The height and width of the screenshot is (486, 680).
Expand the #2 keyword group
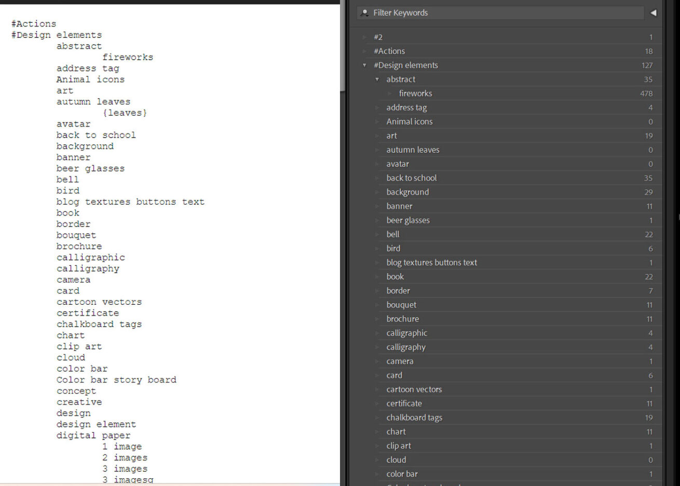coord(364,37)
